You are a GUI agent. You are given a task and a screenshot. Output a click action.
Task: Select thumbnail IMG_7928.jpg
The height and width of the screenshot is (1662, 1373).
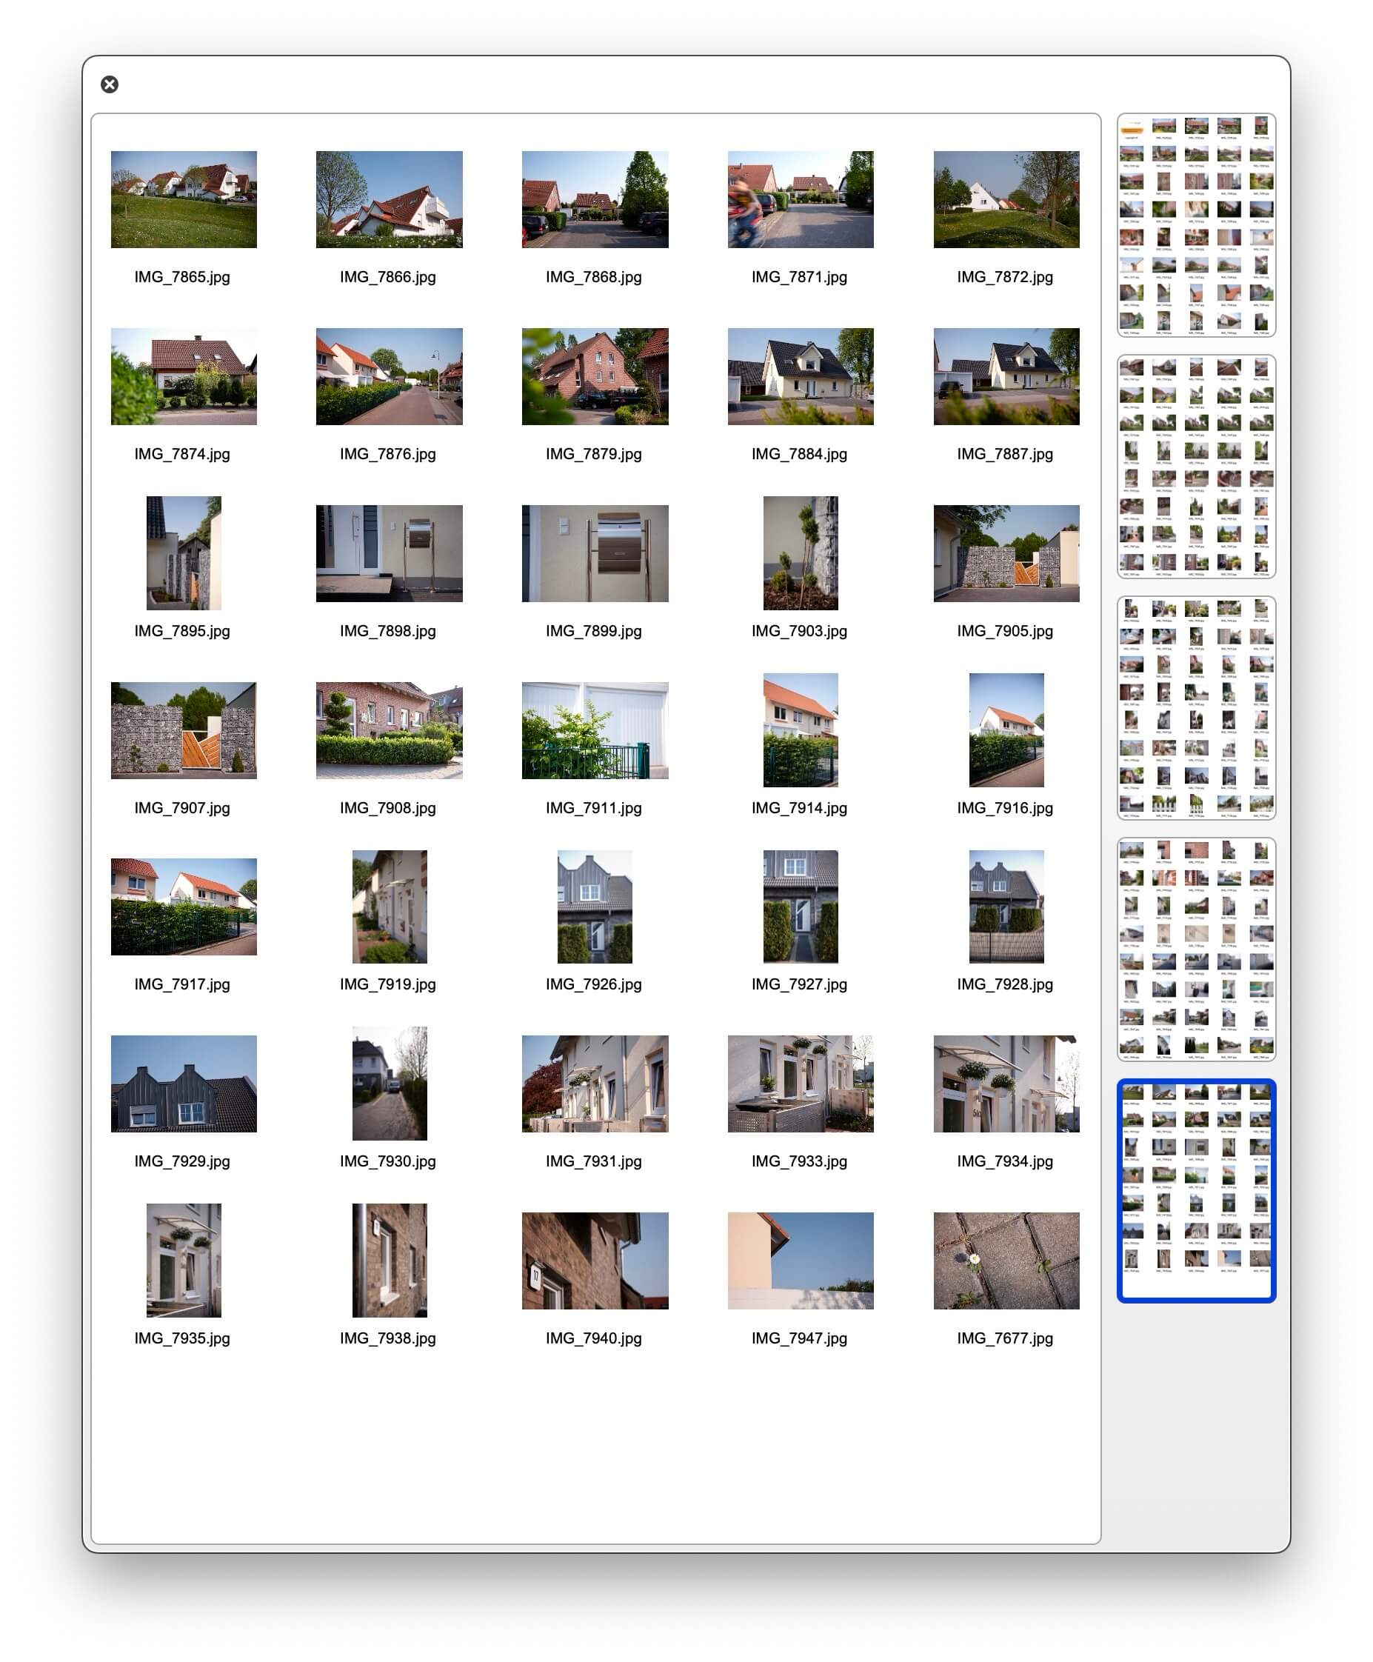[1006, 907]
